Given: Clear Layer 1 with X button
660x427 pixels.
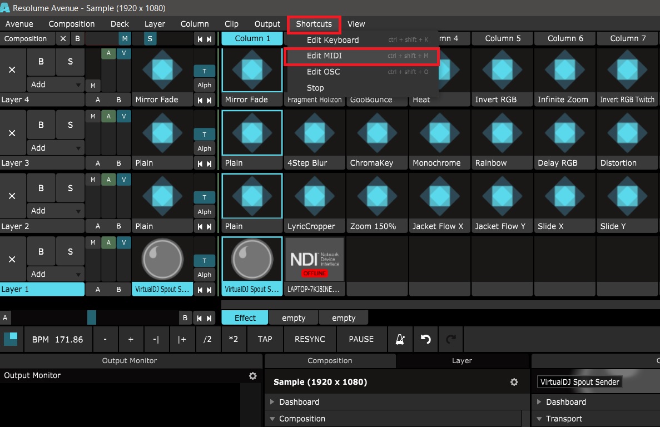Looking at the screenshot, I should tap(12, 259).
